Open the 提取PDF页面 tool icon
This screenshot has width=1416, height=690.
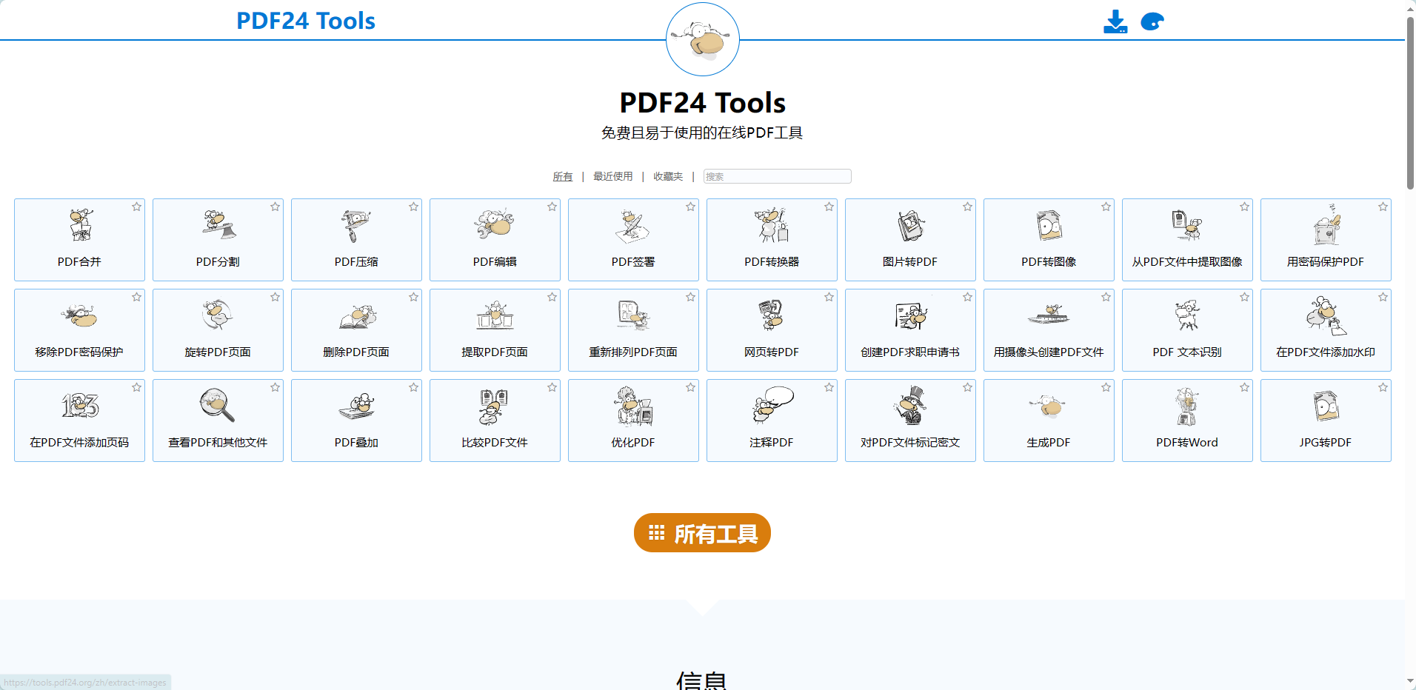click(x=495, y=315)
